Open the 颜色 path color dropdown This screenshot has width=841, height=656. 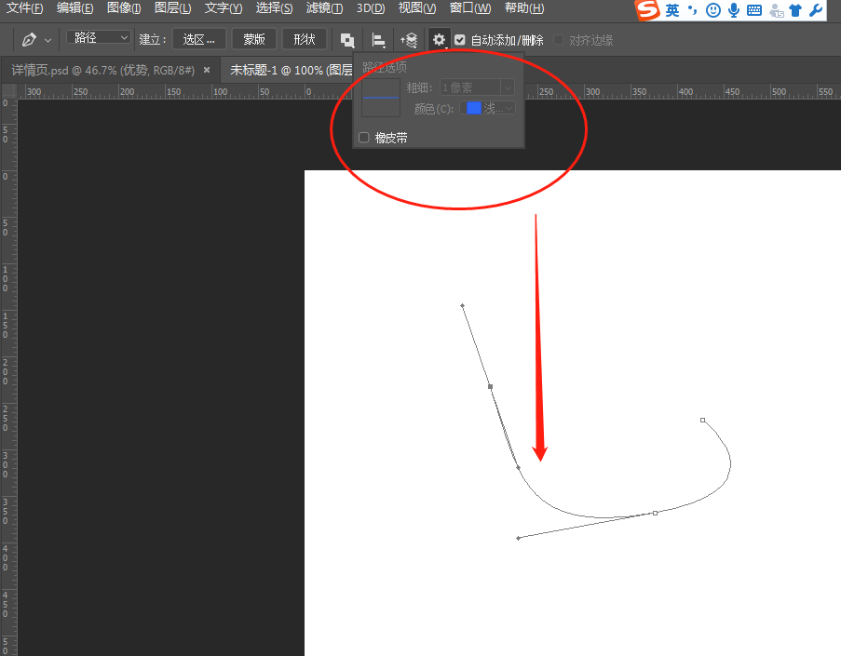point(489,108)
